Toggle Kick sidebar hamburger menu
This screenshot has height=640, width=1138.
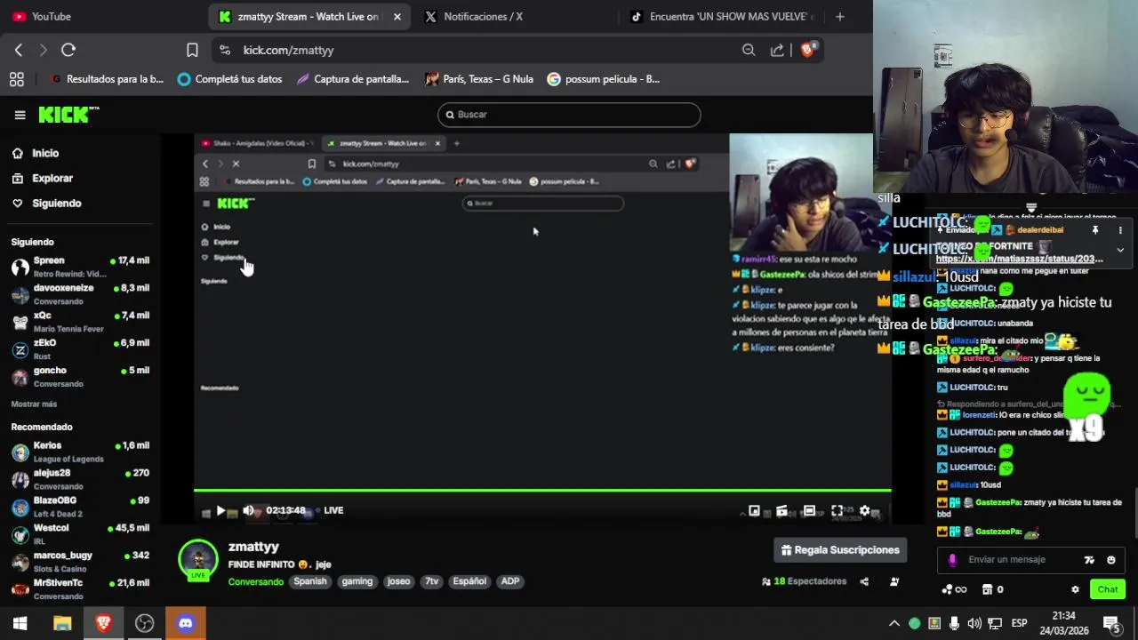point(20,115)
